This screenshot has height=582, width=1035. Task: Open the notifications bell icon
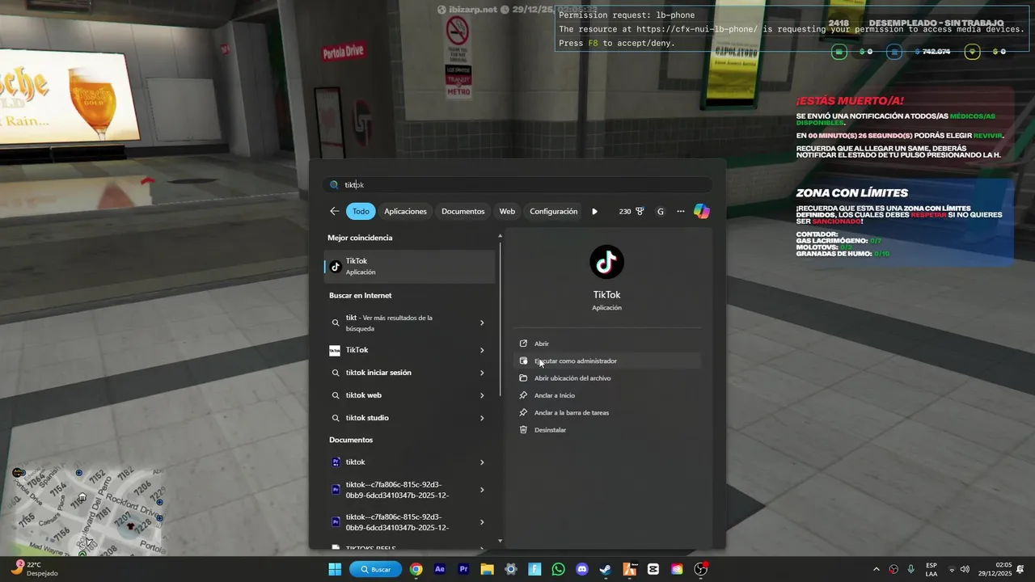pyautogui.click(x=1021, y=569)
